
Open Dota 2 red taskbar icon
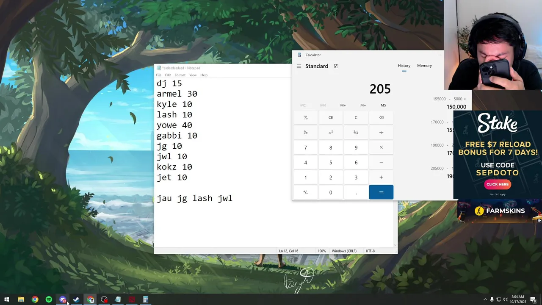tap(132, 299)
